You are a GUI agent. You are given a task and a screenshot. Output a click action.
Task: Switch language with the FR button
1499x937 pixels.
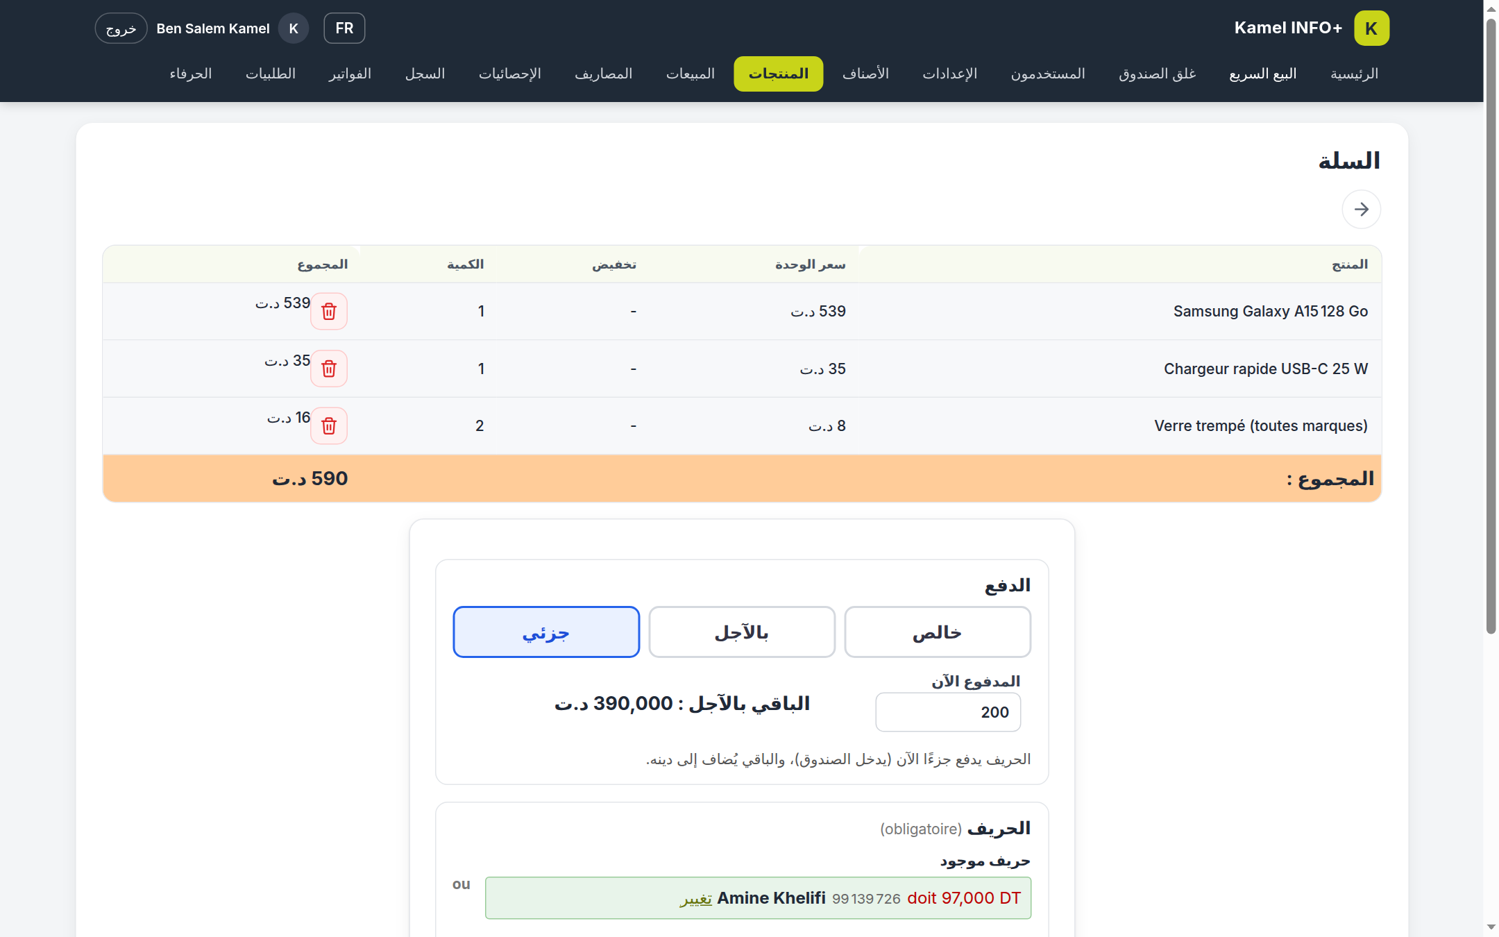click(x=344, y=28)
